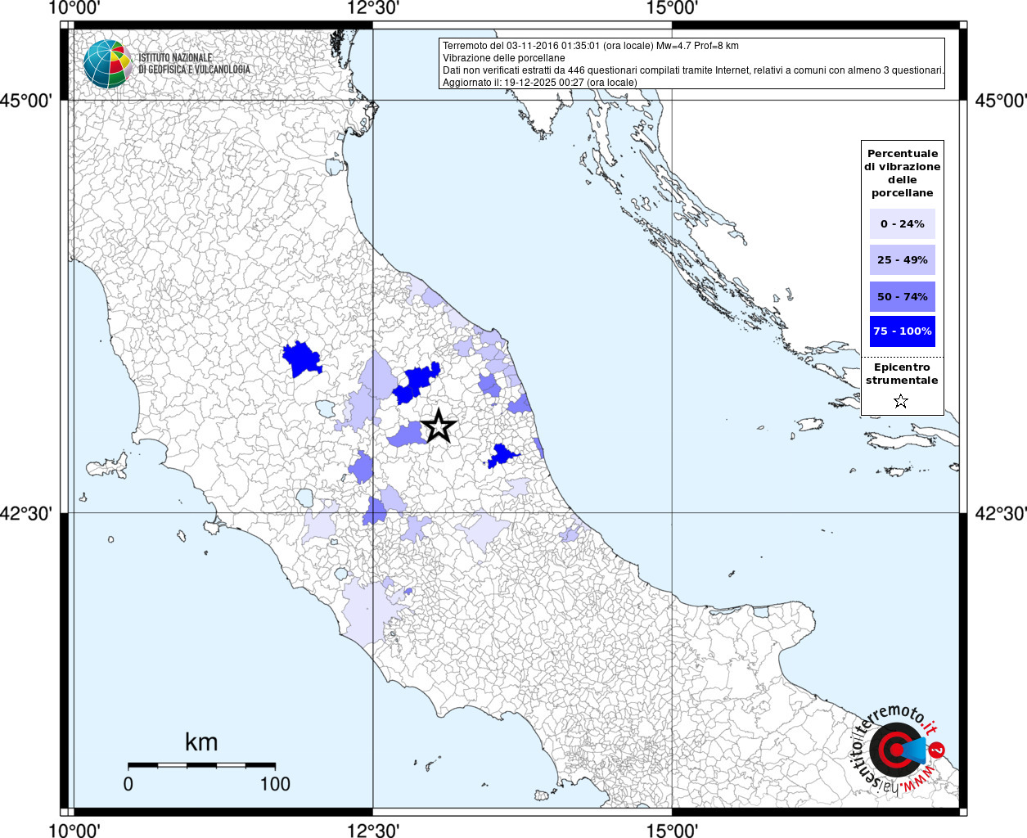This screenshot has width=1027, height=838.
Task: Click the legend heading 'Percentuale di vibrazione delle porcellane'
Action: [x=902, y=173]
